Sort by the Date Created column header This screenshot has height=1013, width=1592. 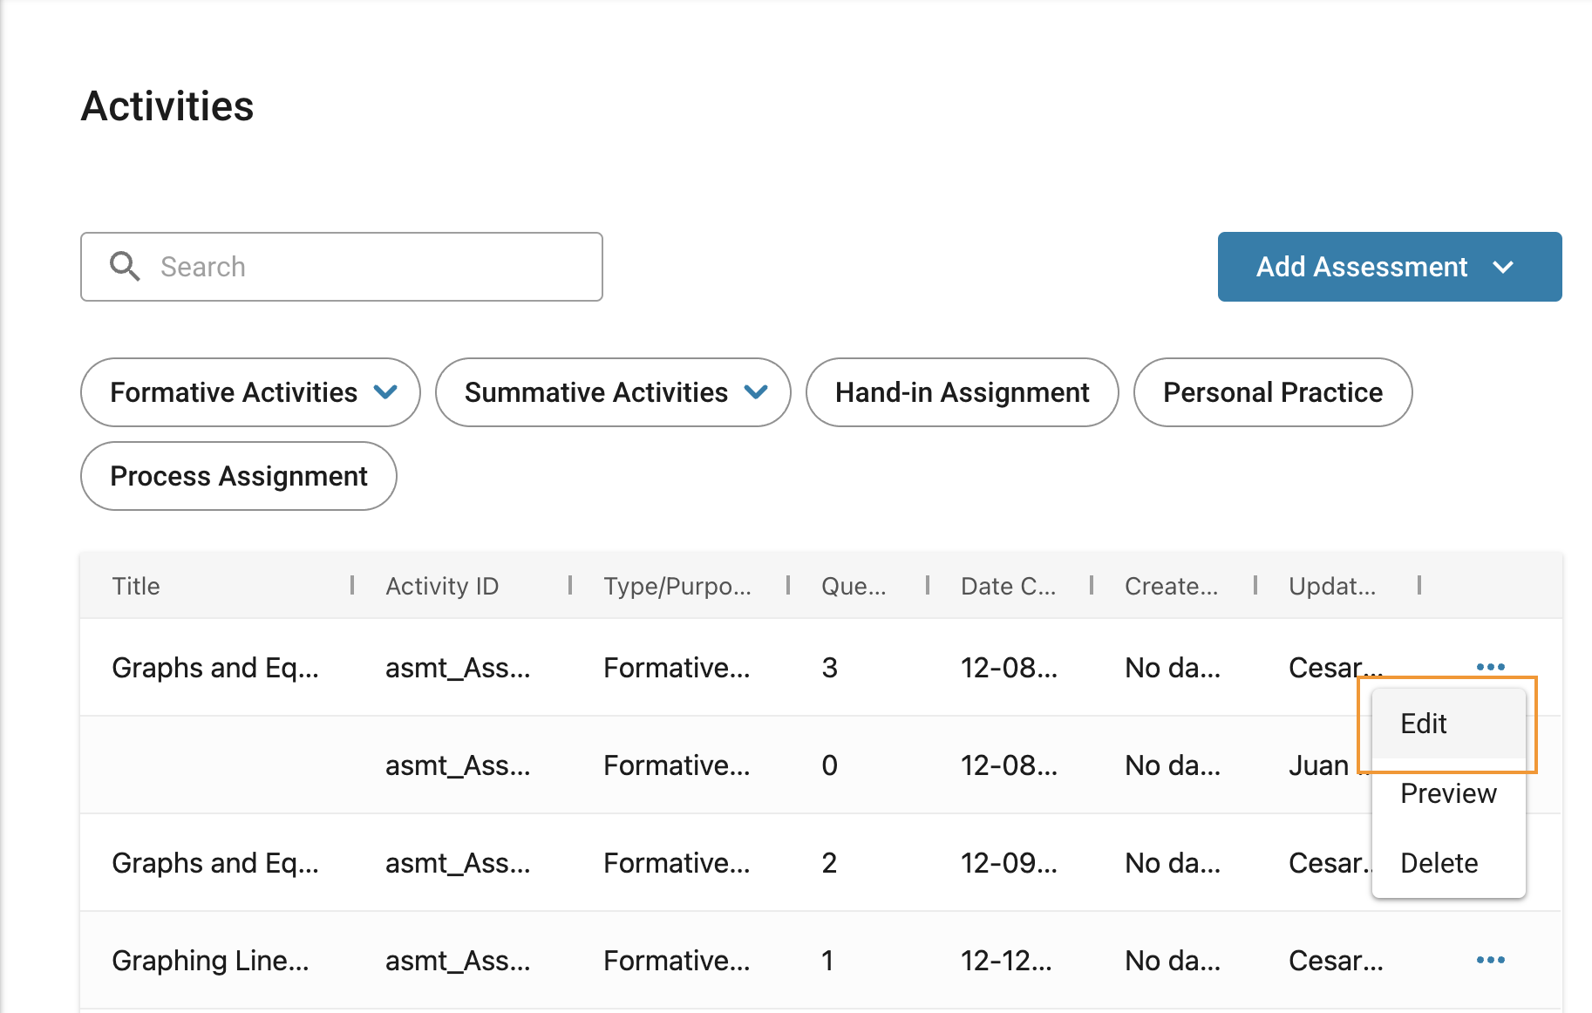[1009, 586]
